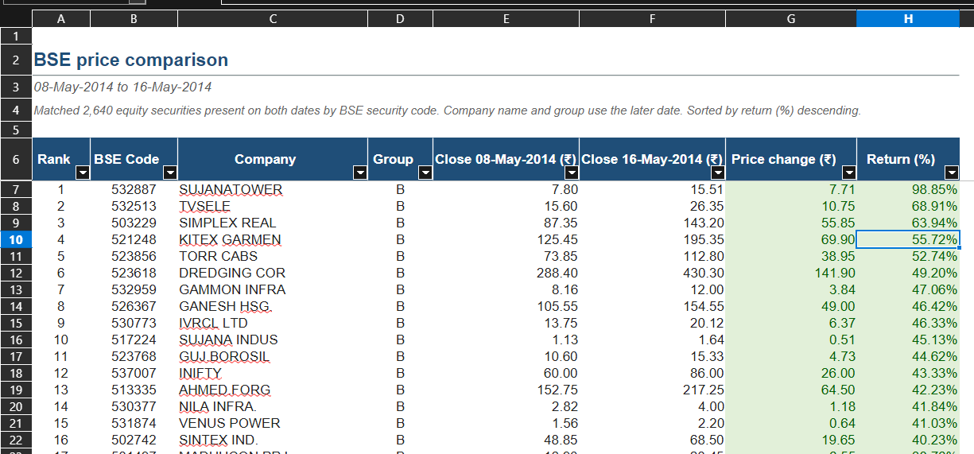
Task: Select row 7 header
Action: point(16,189)
